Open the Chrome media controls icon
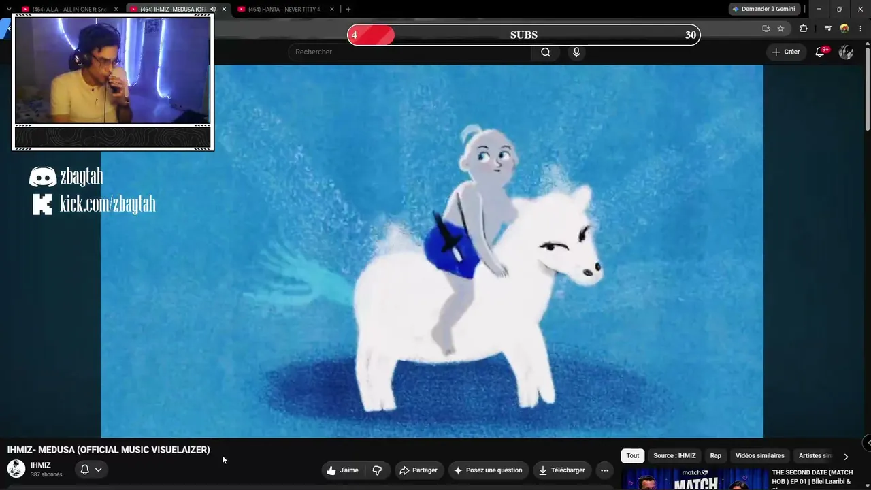Viewport: 871px width, 490px height. click(827, 29)
